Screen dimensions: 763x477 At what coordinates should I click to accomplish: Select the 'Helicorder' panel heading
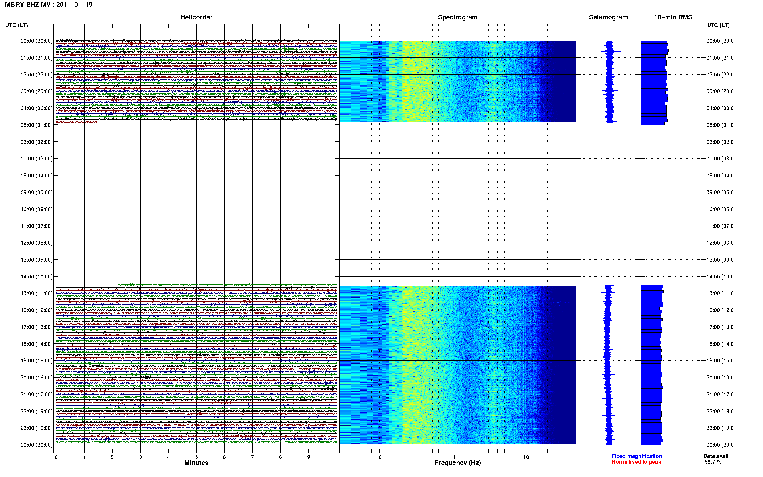click(196, 17)
